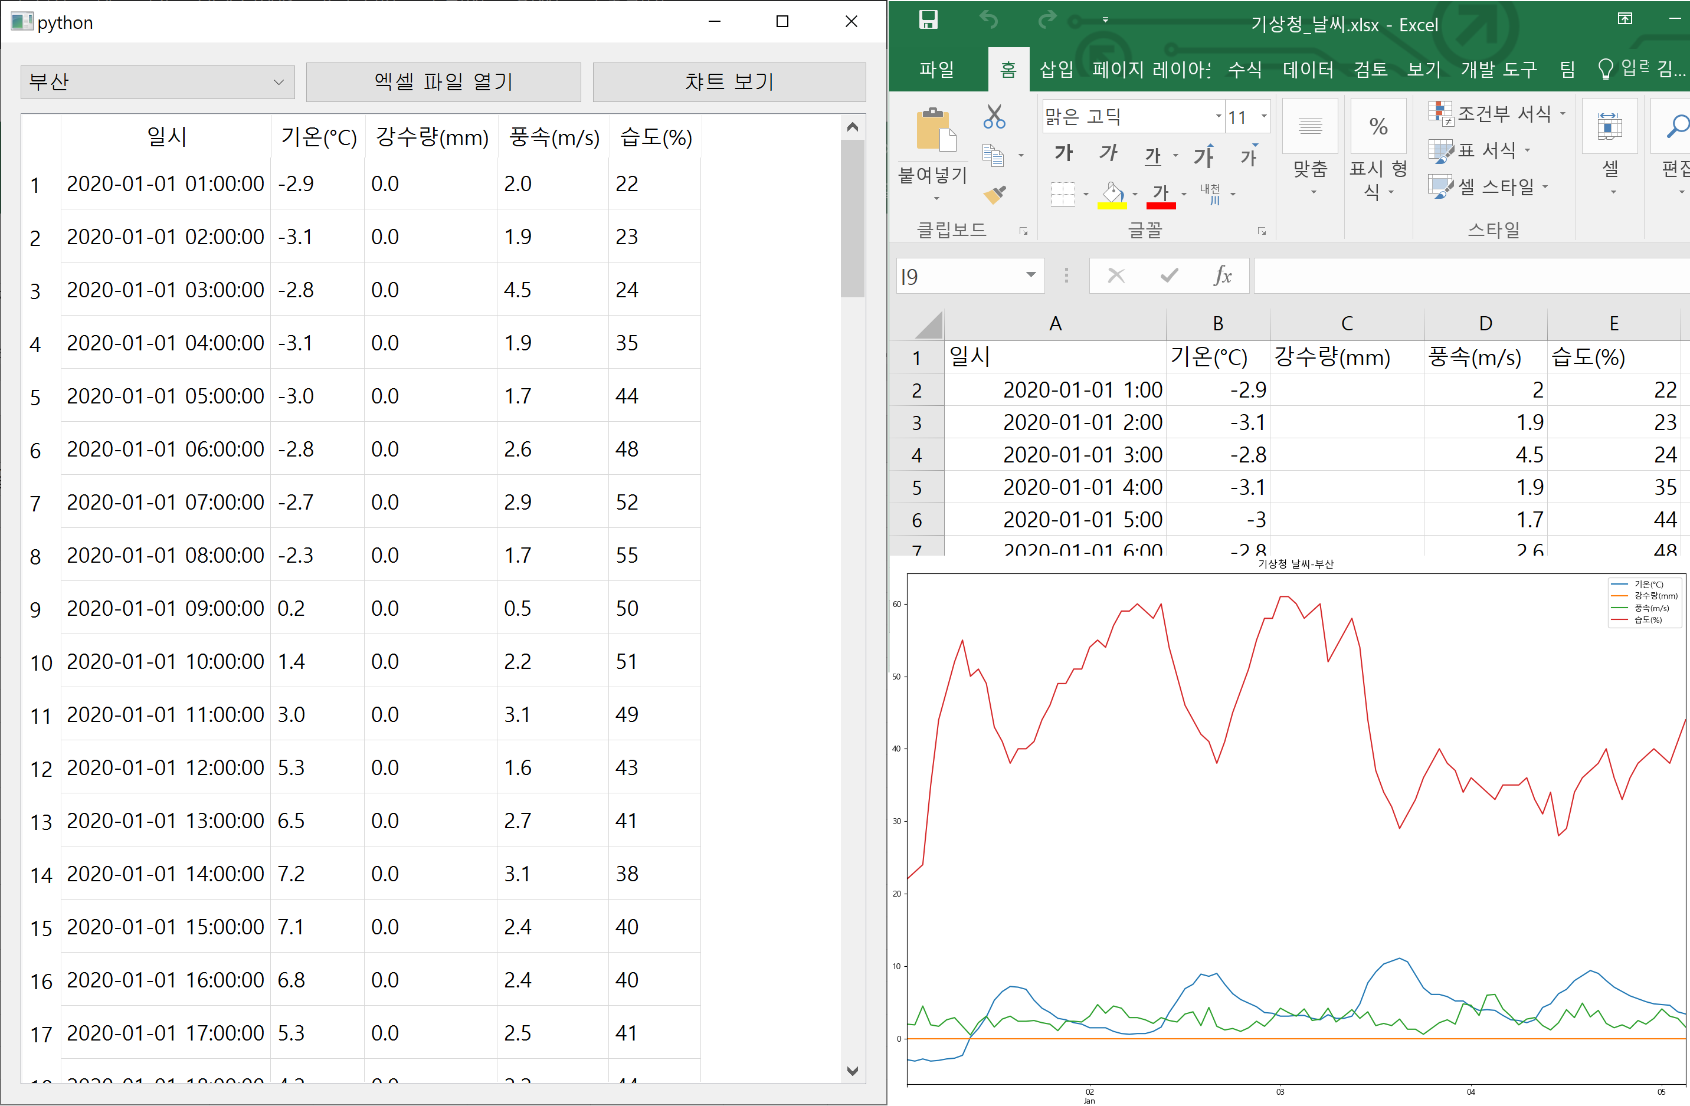Click the increase font size icon
Screen dimensions: 1690x1106
coord(1204,156)
